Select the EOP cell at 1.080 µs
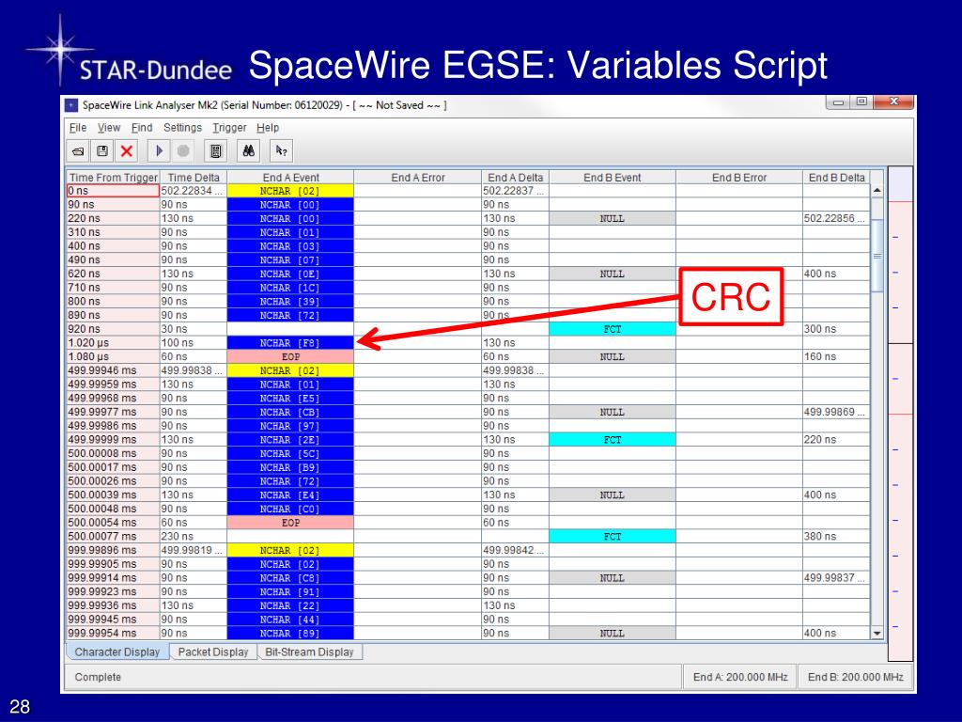The height and width of the screenshot is (722, 962). pos(290,356)
